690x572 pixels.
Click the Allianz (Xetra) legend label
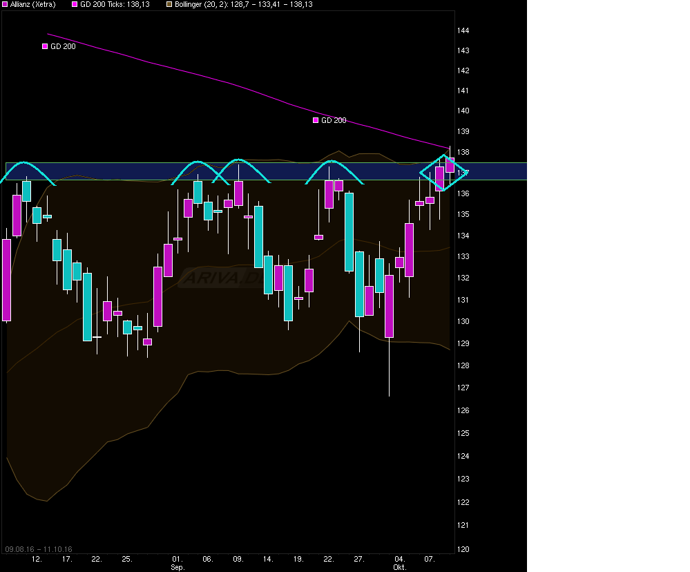click(33, 4)
